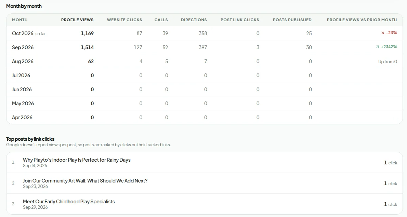This screenshot has width=407, height=217.
Task: Click the Calls column header
Action: [x=161, y=20]
